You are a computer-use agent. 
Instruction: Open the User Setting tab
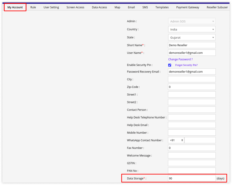tap(51, 7)
